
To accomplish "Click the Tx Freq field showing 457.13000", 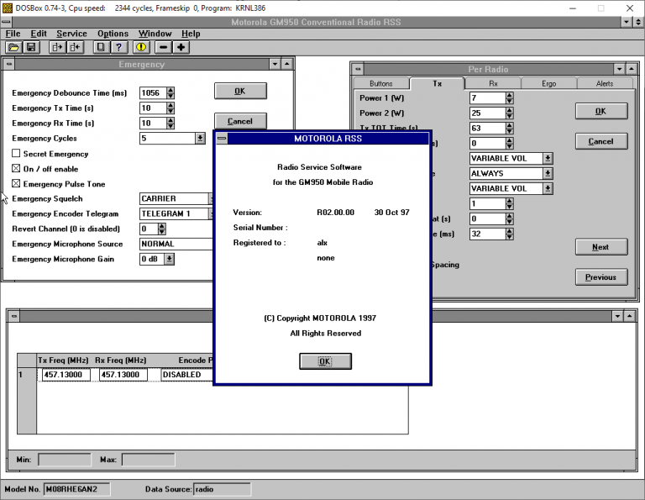I will [66, 375].
